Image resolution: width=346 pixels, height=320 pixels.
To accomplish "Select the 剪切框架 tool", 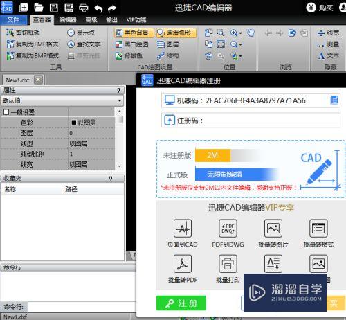I will pos(23,33).
